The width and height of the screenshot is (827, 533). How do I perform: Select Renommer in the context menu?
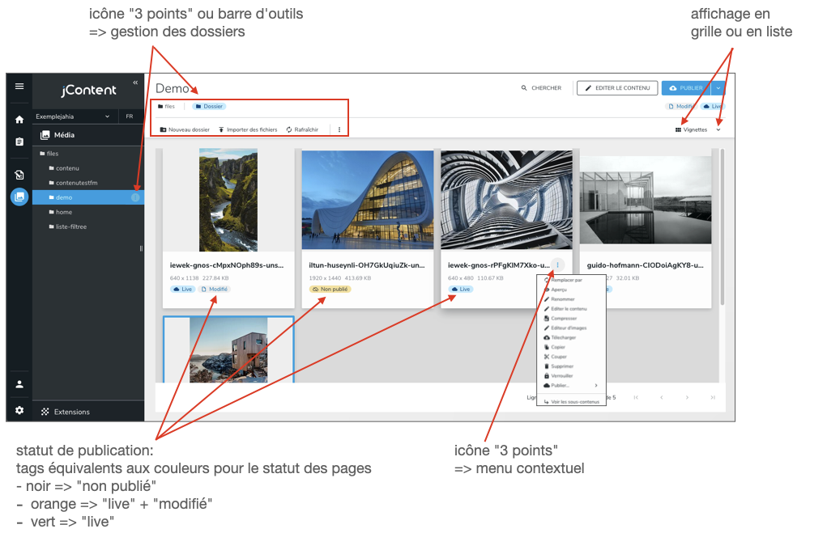(563, 299)
